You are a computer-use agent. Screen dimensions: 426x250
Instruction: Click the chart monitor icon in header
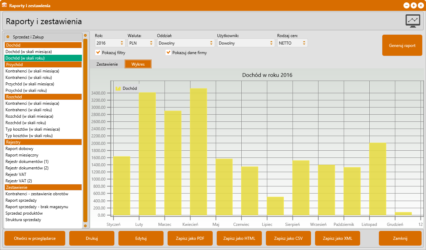tap(413, 21)
